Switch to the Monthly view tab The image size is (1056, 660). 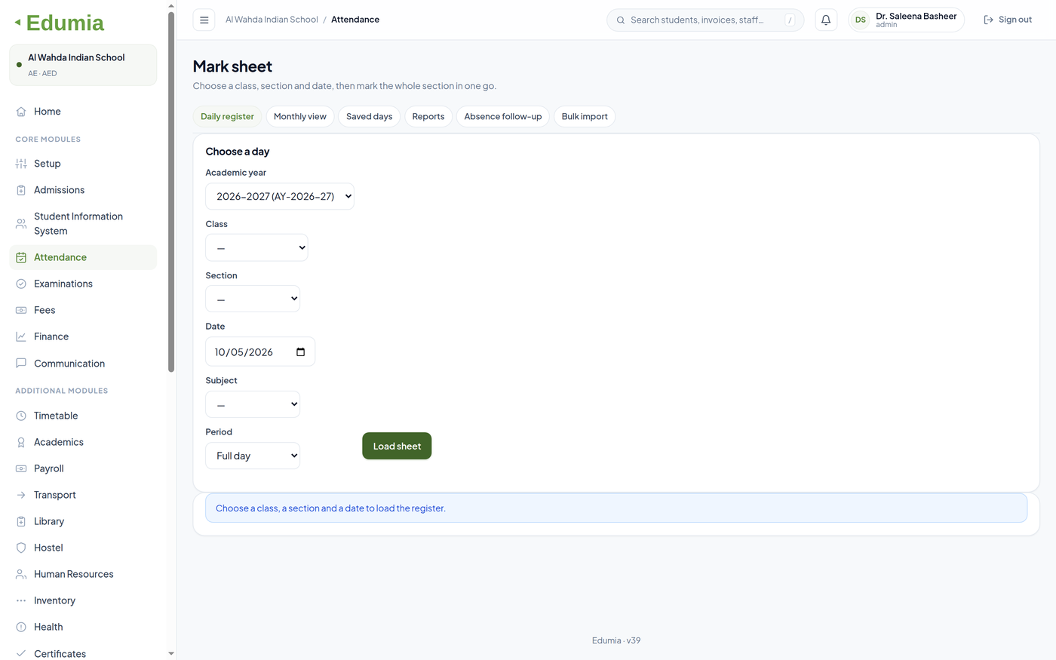tap(300, 116)
